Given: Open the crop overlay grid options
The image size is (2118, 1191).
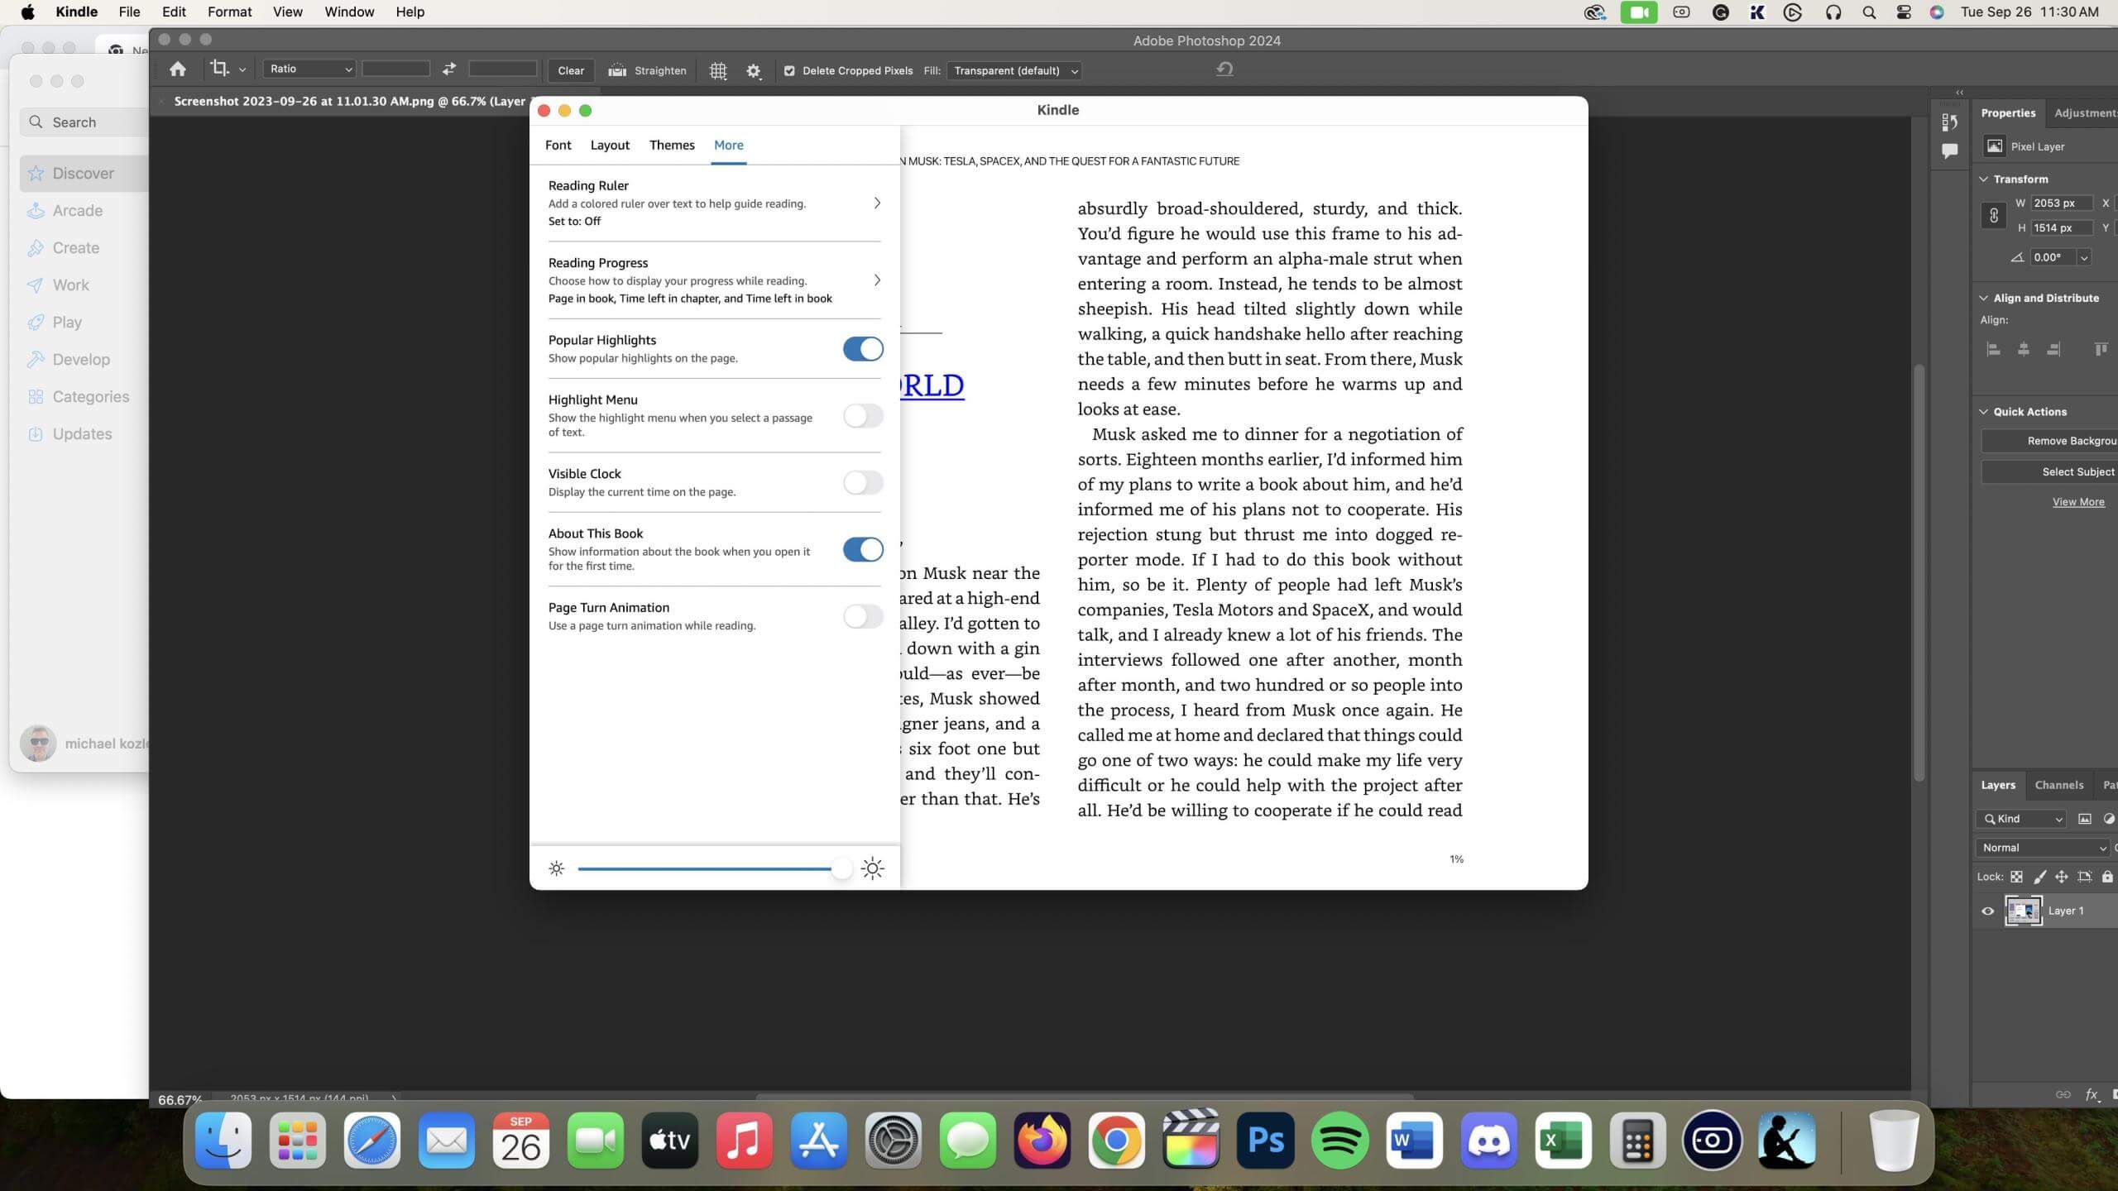Looking at the screenshot, I should (x=718, y=70).
